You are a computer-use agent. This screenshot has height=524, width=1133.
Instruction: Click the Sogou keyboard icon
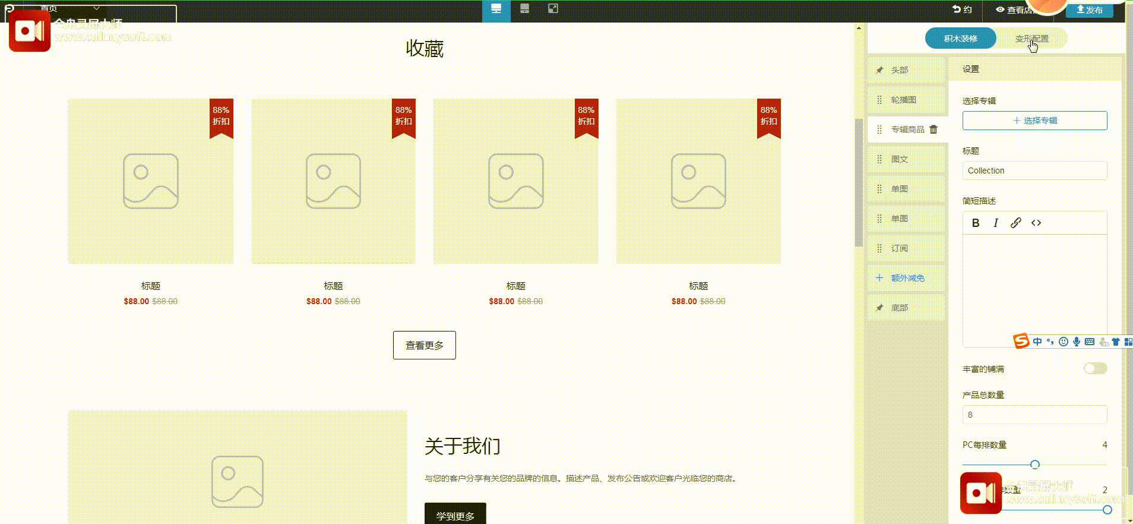click(1090, 342)
